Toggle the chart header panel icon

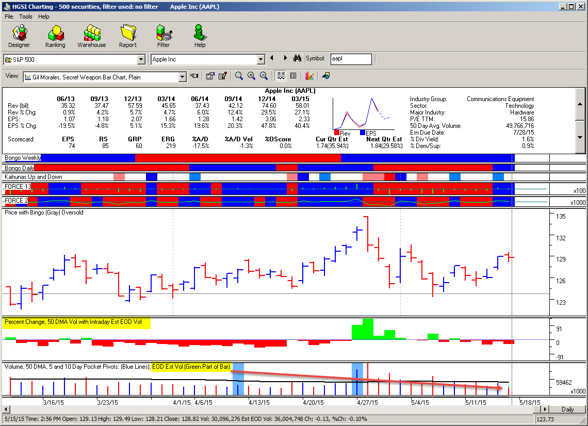point(281,76)
